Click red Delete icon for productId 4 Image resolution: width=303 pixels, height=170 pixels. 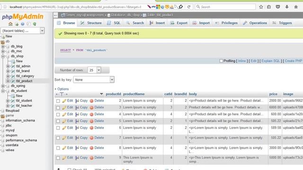(91, 114)
